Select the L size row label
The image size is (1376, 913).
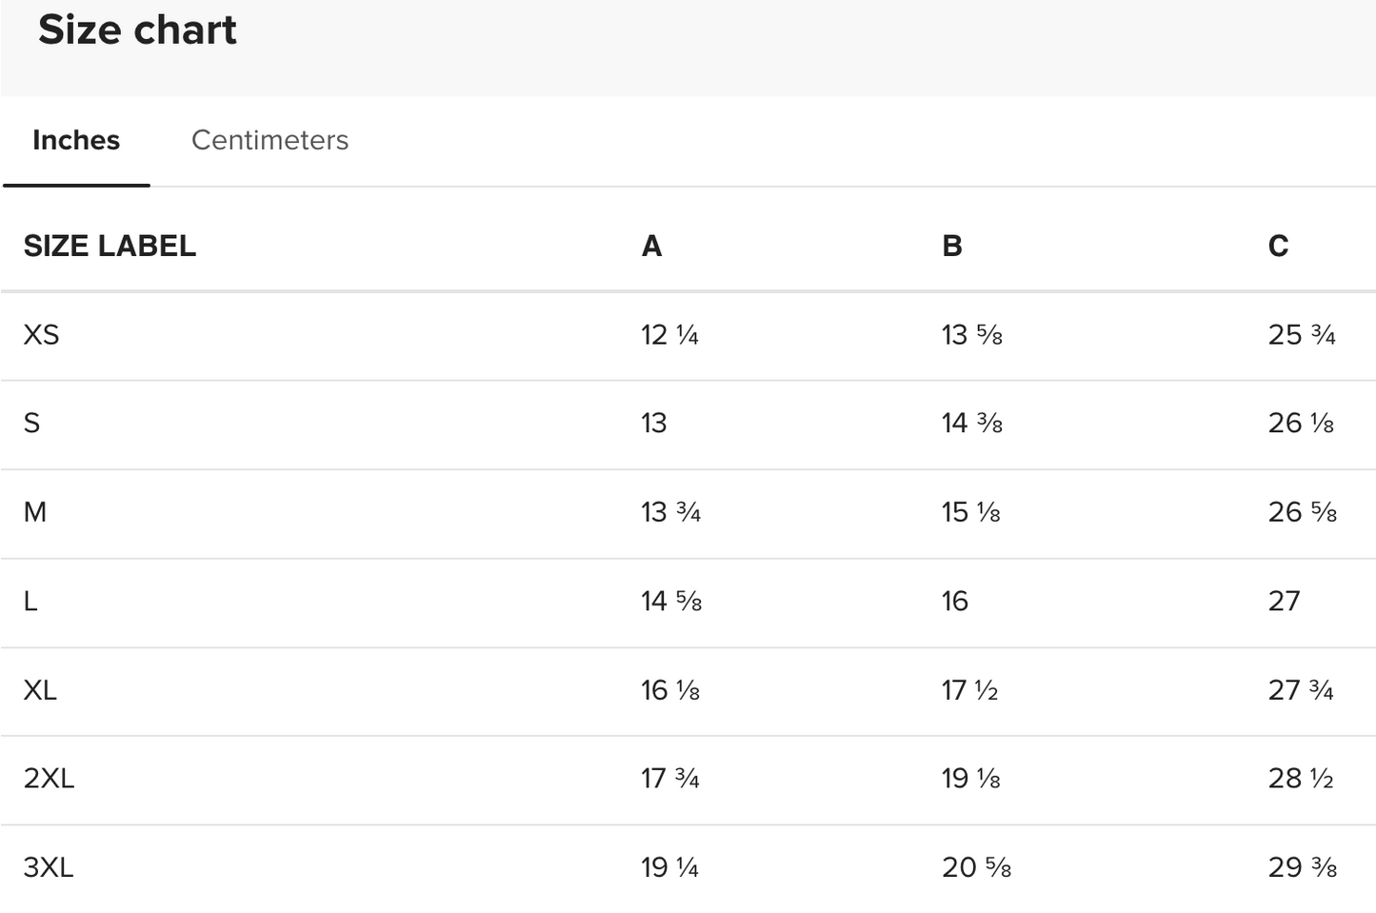(30, 601)
